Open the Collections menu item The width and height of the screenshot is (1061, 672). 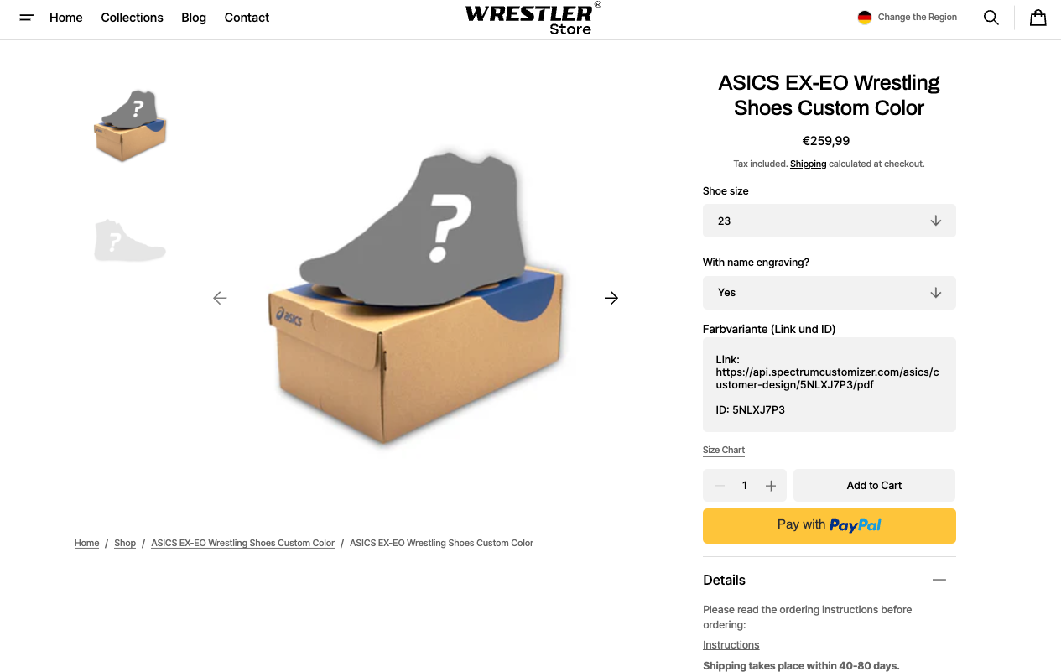click(132, 18)
